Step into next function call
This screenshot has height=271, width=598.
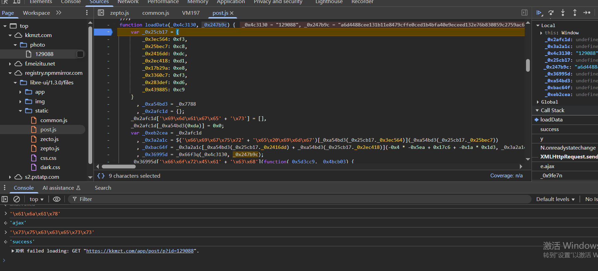[x=563, y=13]
